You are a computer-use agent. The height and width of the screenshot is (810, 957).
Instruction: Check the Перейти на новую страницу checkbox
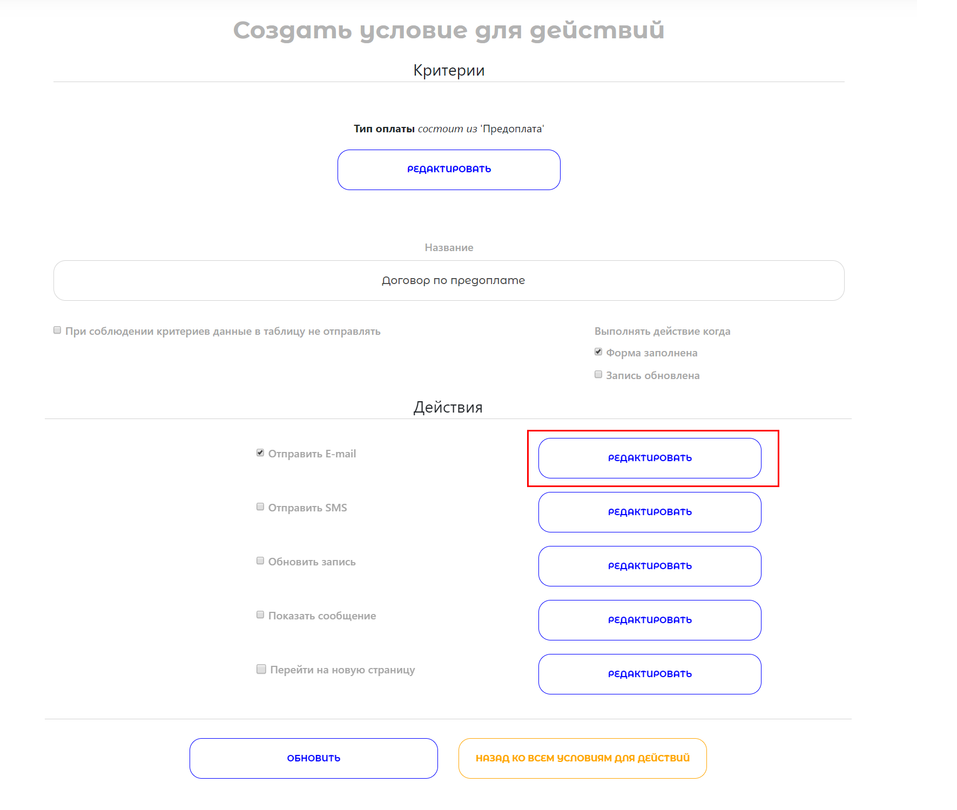coord(261,669)
